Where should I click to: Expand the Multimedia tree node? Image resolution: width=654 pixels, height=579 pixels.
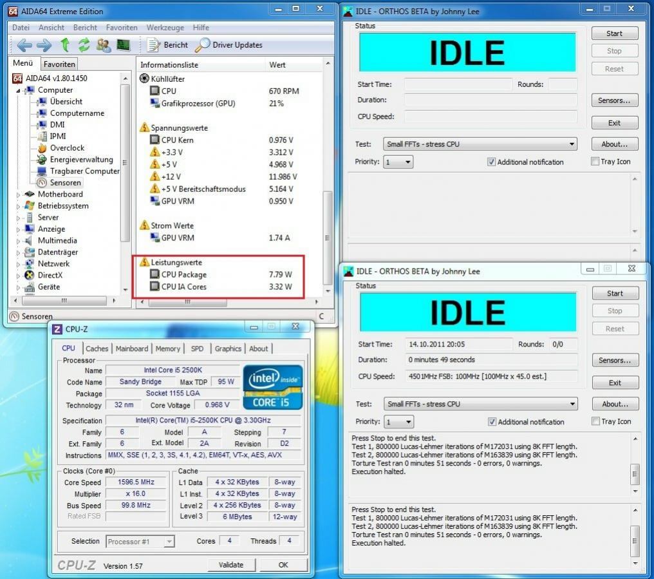point(18,241)
